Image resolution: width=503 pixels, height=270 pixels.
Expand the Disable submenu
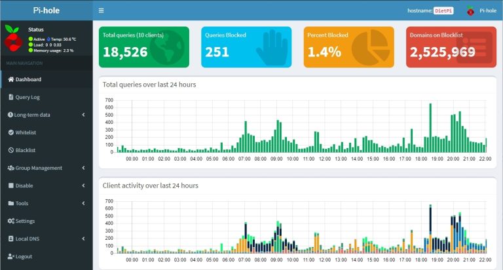(83, 185)
